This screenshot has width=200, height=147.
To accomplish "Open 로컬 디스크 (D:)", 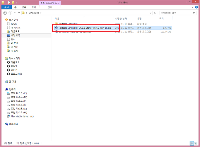I will (x=19, y=97).
